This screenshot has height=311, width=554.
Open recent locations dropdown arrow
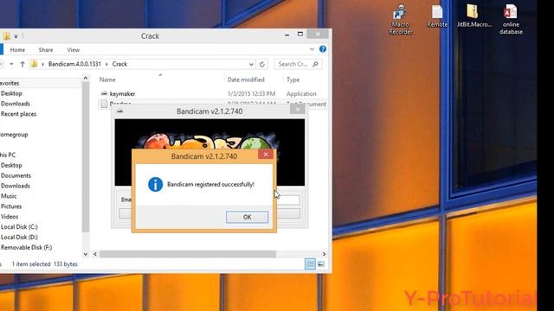pyautogui.click(x=11, y=64)
